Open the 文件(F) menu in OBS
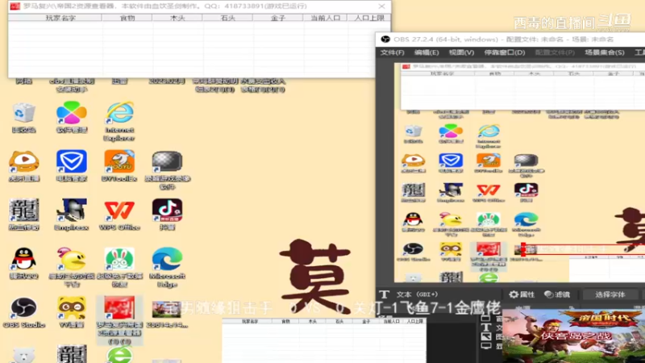Screen dimensions: 645x363 tap(392, 52)
